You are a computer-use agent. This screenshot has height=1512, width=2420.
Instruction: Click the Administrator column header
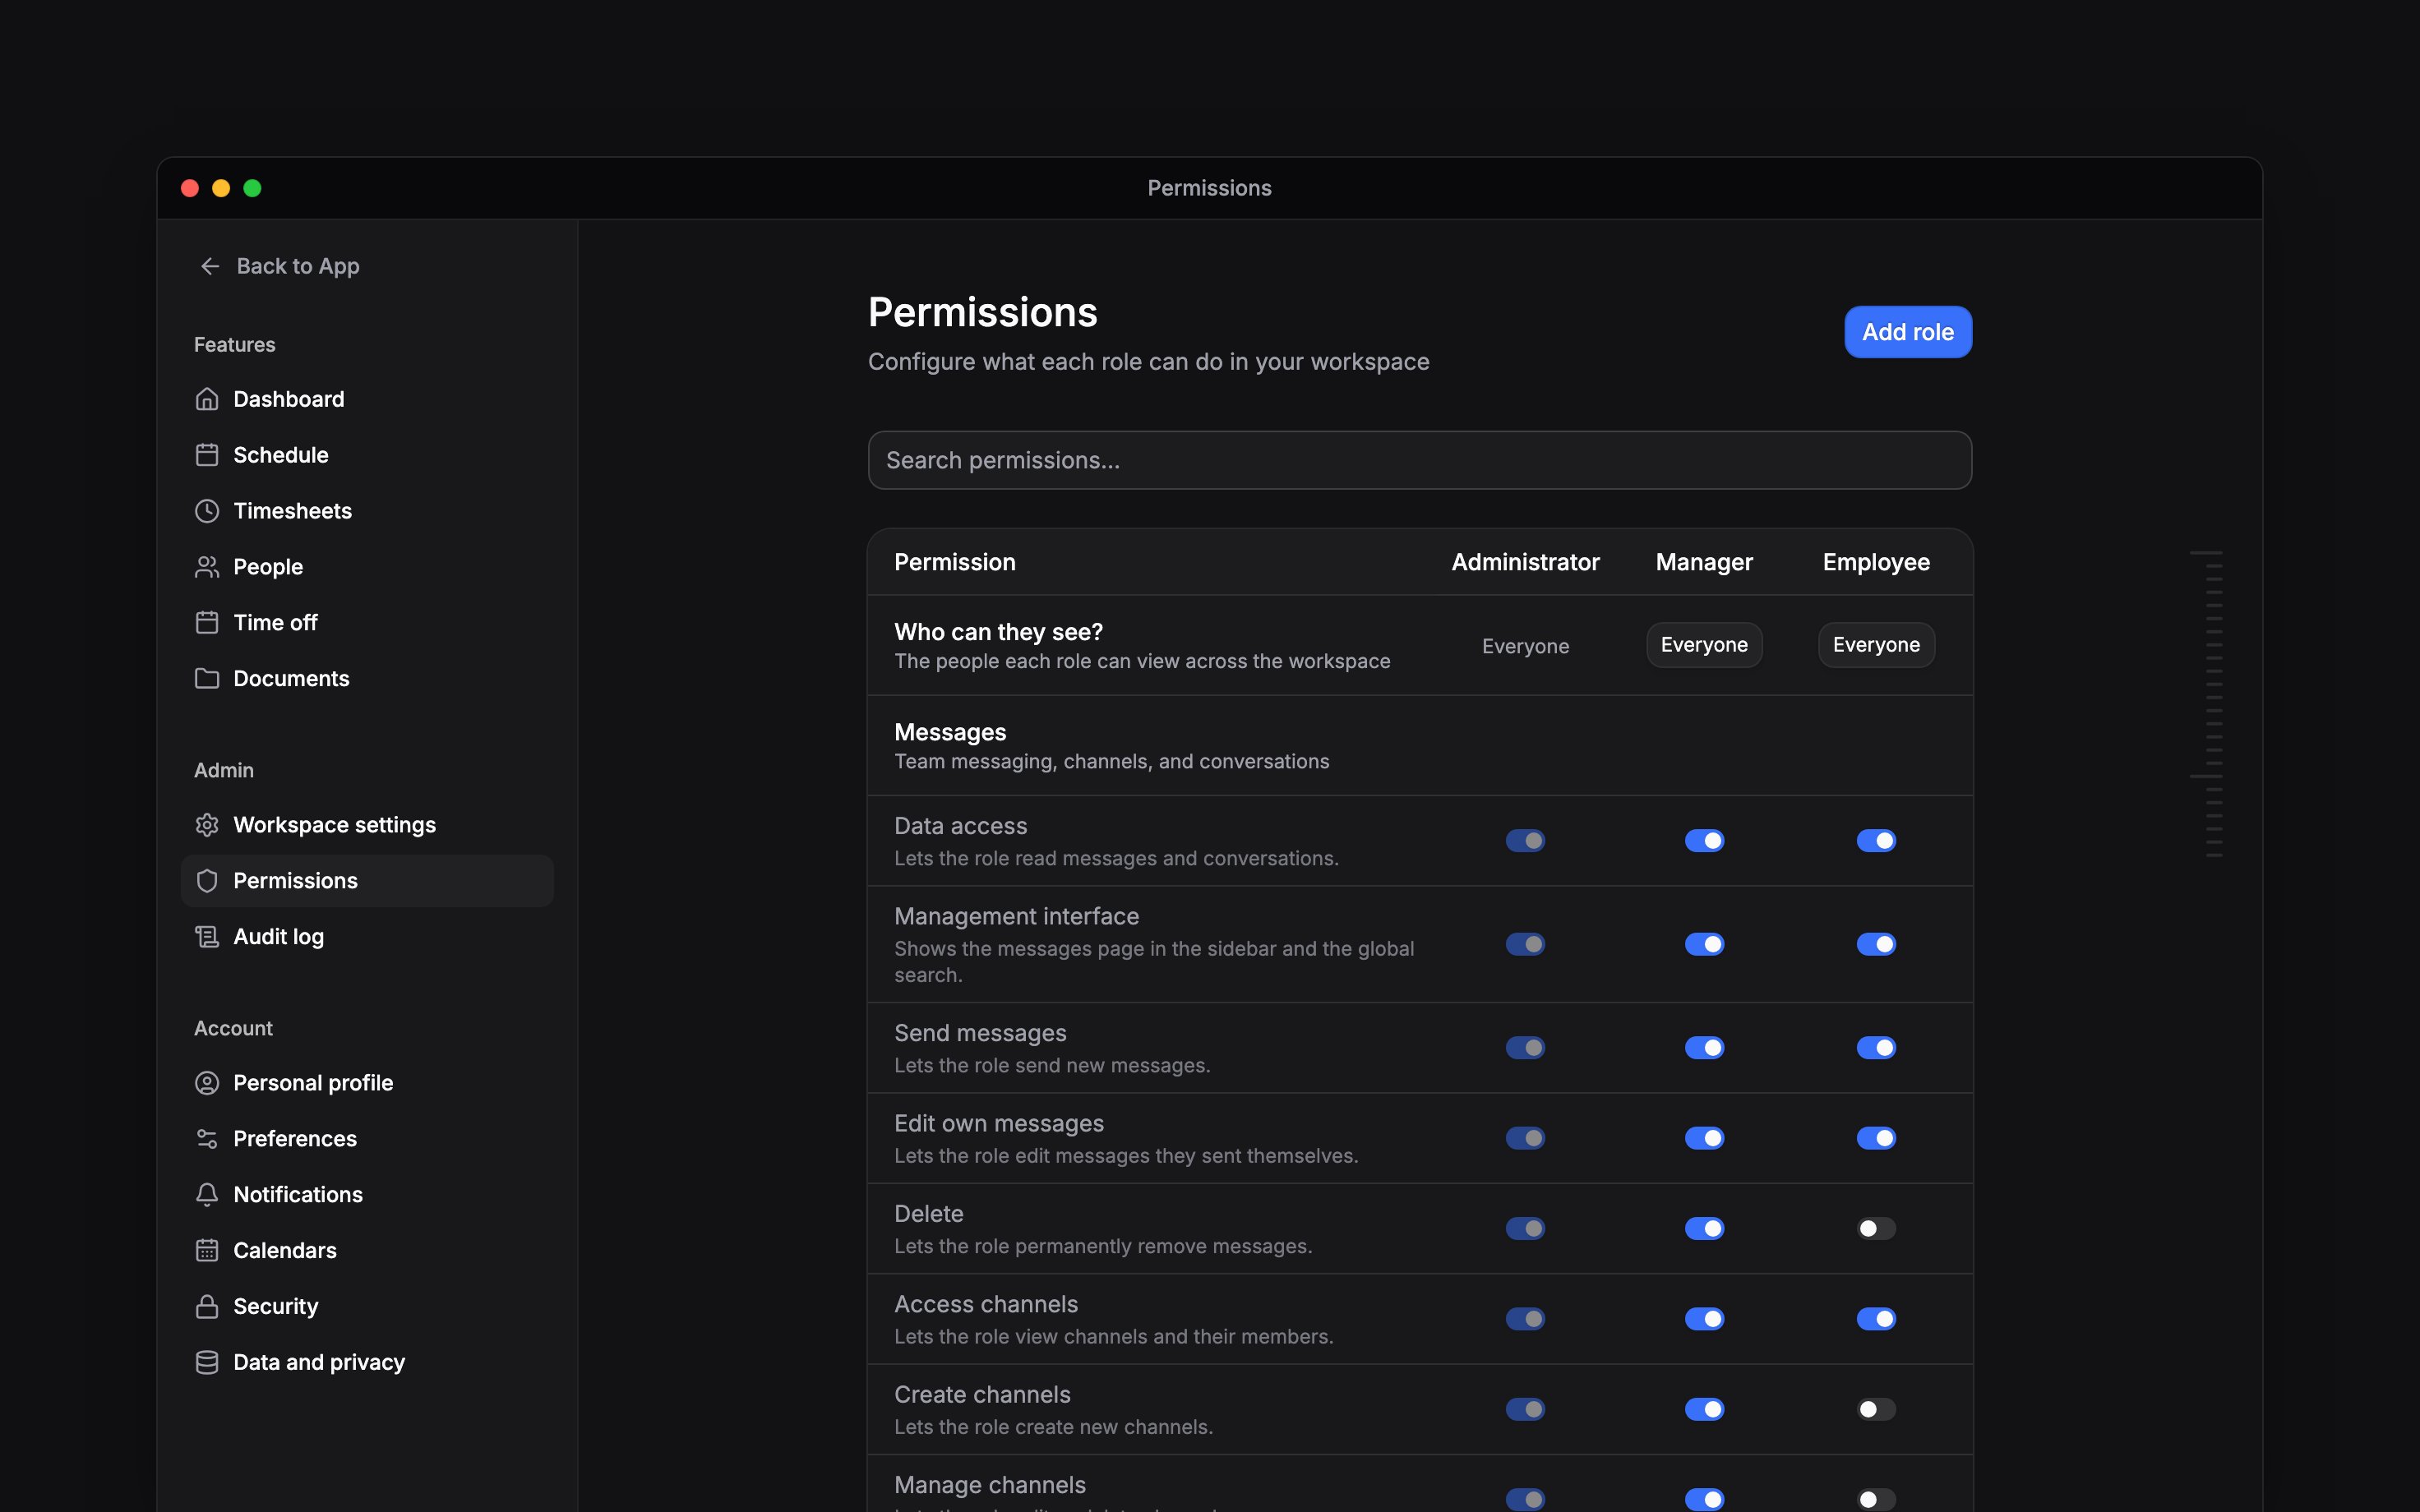[1525, 562]
